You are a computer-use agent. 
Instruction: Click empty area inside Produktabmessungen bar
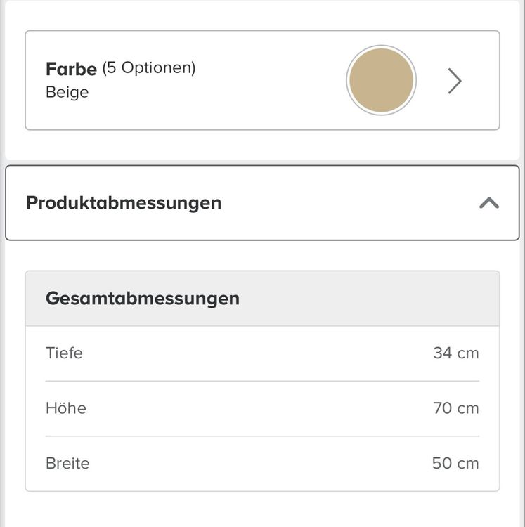click(x=349, y=202)
